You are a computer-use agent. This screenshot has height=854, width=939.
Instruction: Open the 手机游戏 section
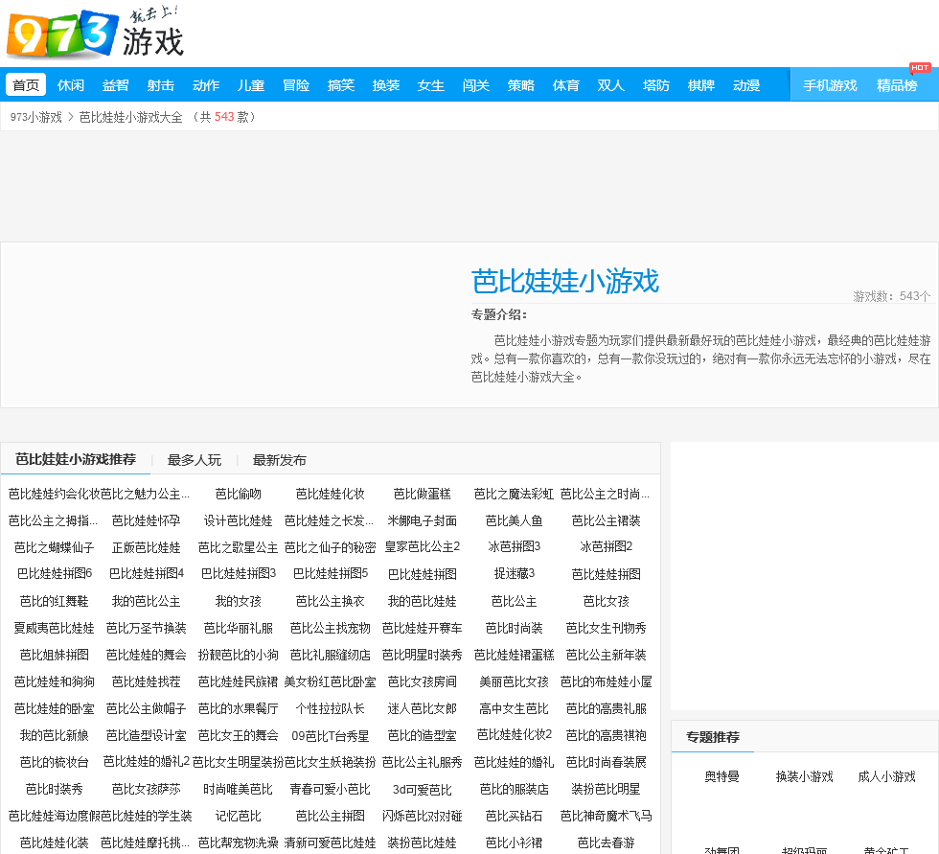[x=830, y=85]
